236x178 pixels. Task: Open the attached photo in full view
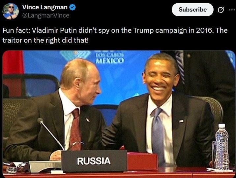click(119, 114)
